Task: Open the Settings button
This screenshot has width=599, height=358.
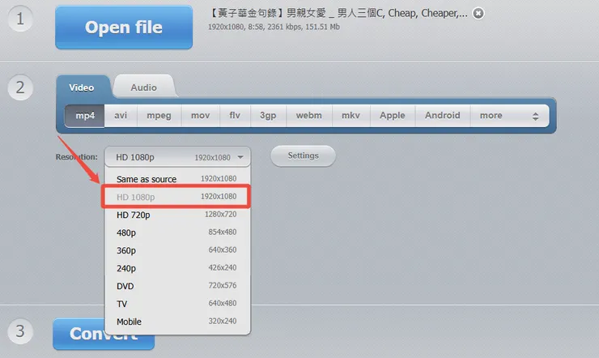Action: [304, 156]
